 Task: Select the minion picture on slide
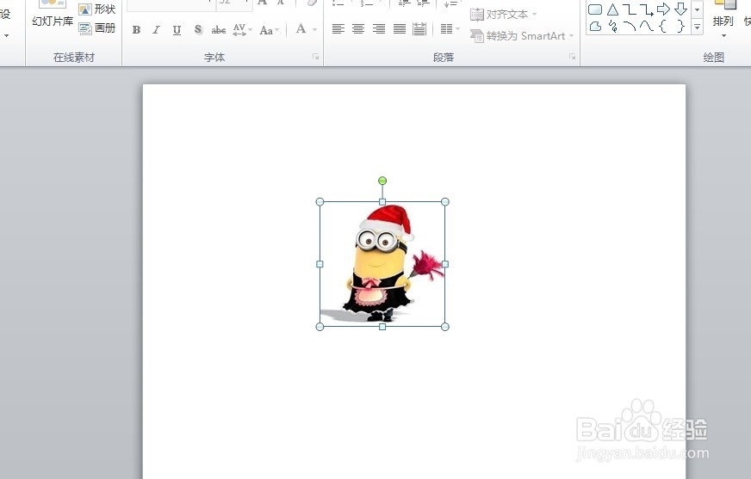click(382, 264)
